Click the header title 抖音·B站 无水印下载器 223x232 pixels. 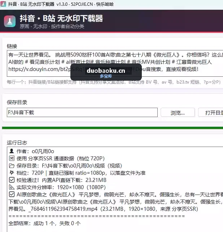click(61, 18)
